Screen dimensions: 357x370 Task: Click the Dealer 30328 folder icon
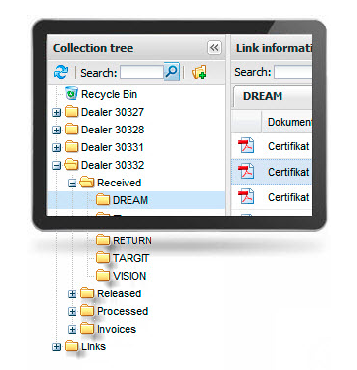coord(72,130)
